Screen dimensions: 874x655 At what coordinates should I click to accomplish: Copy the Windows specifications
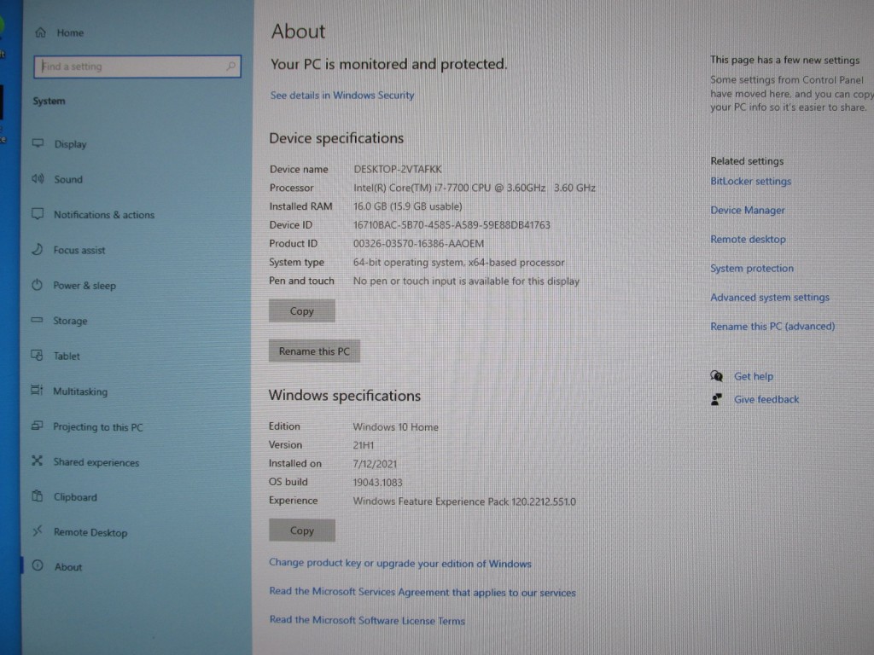301,530
